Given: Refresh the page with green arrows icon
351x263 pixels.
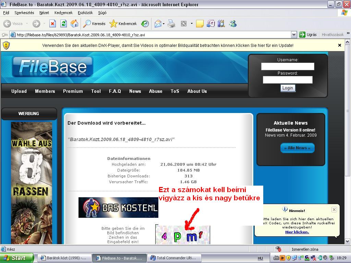Looking at the screenshot, I should (x=63, y=24).
